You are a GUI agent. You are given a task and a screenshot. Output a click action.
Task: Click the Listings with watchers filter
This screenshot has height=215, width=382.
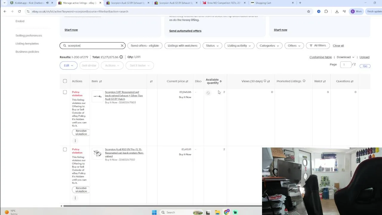(182, 46)
